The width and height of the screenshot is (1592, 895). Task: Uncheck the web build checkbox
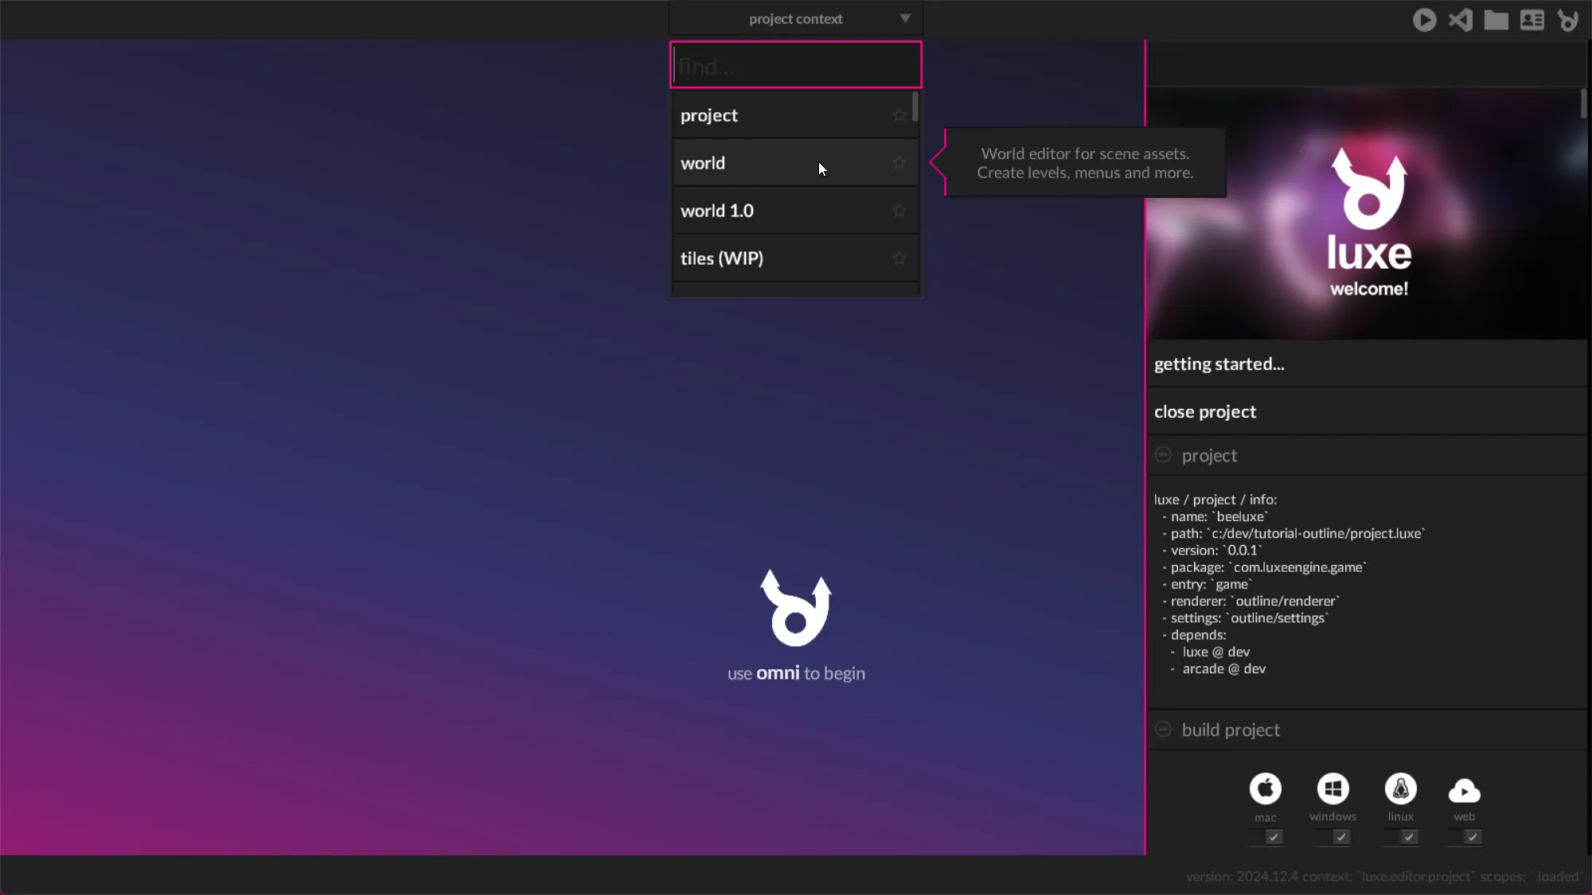pos(1472,837)
